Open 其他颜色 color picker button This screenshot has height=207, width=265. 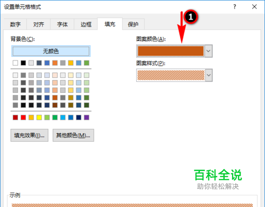click(73, 135)
